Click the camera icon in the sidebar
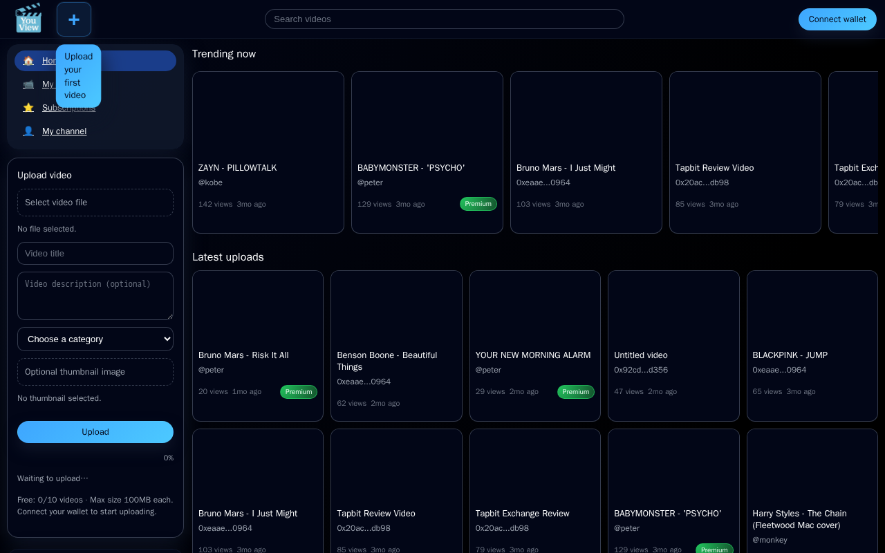Image resolution: width=885 pixels, height=553 pixels. [x=28, y=84]
